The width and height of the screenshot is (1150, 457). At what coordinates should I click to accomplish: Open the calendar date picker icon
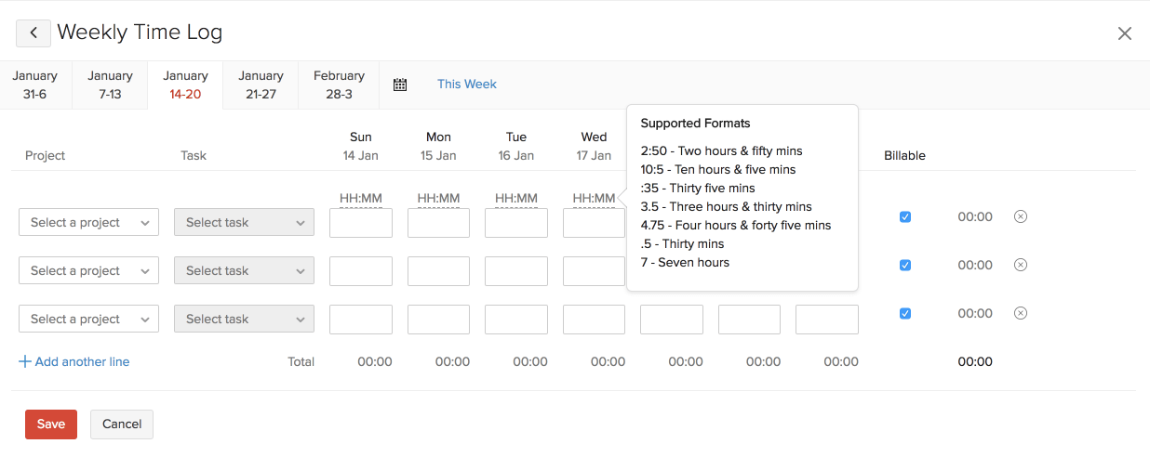pos(400,85)
